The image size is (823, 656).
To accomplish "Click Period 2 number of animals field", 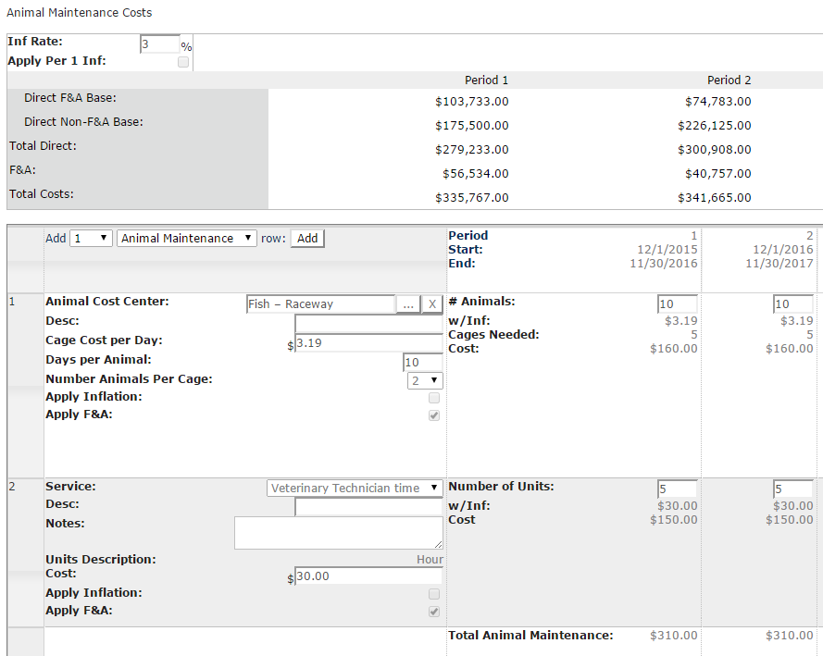I will pos(792,304).
